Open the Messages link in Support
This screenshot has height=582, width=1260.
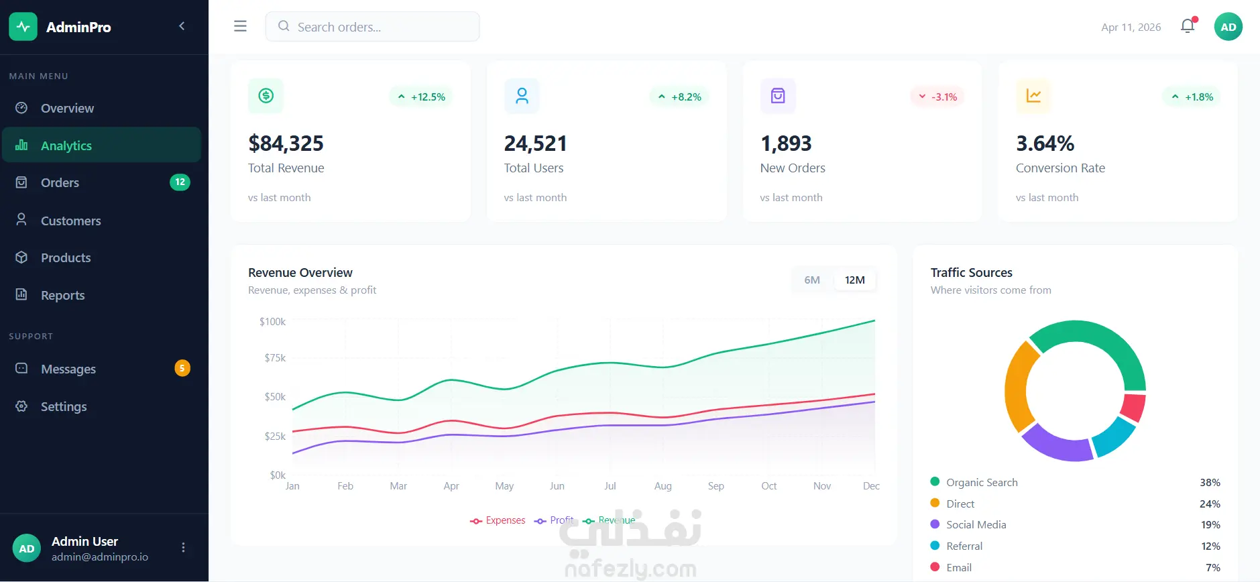pos(101,369)
